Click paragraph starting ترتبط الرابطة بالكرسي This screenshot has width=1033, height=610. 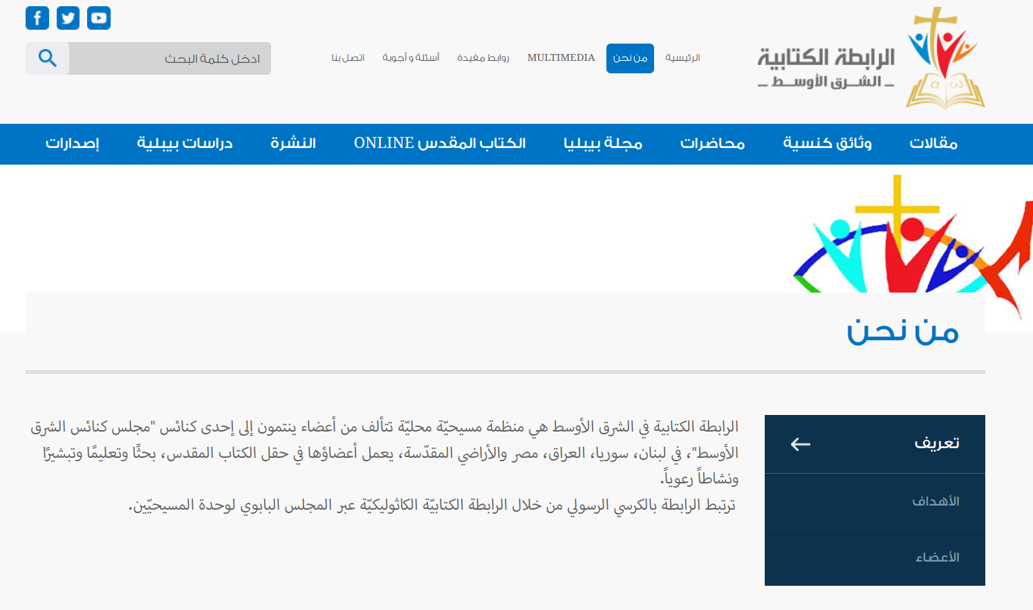(x=432, y=506)
